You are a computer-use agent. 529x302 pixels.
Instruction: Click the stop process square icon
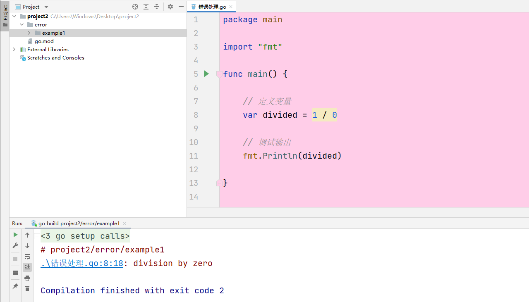tap(15, 259)
